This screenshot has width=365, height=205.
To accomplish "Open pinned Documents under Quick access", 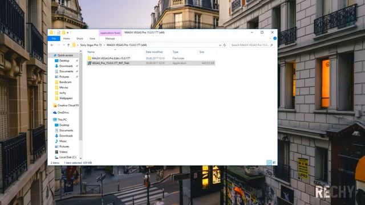I will click(66, 71).
